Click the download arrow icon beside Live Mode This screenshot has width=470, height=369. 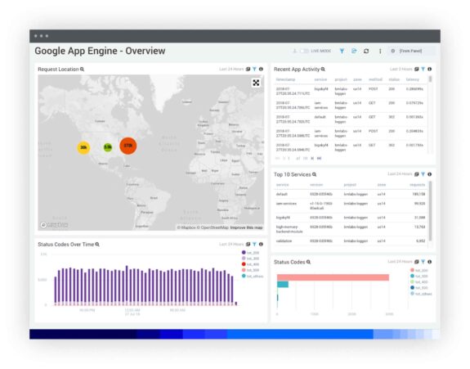(294, 51)
